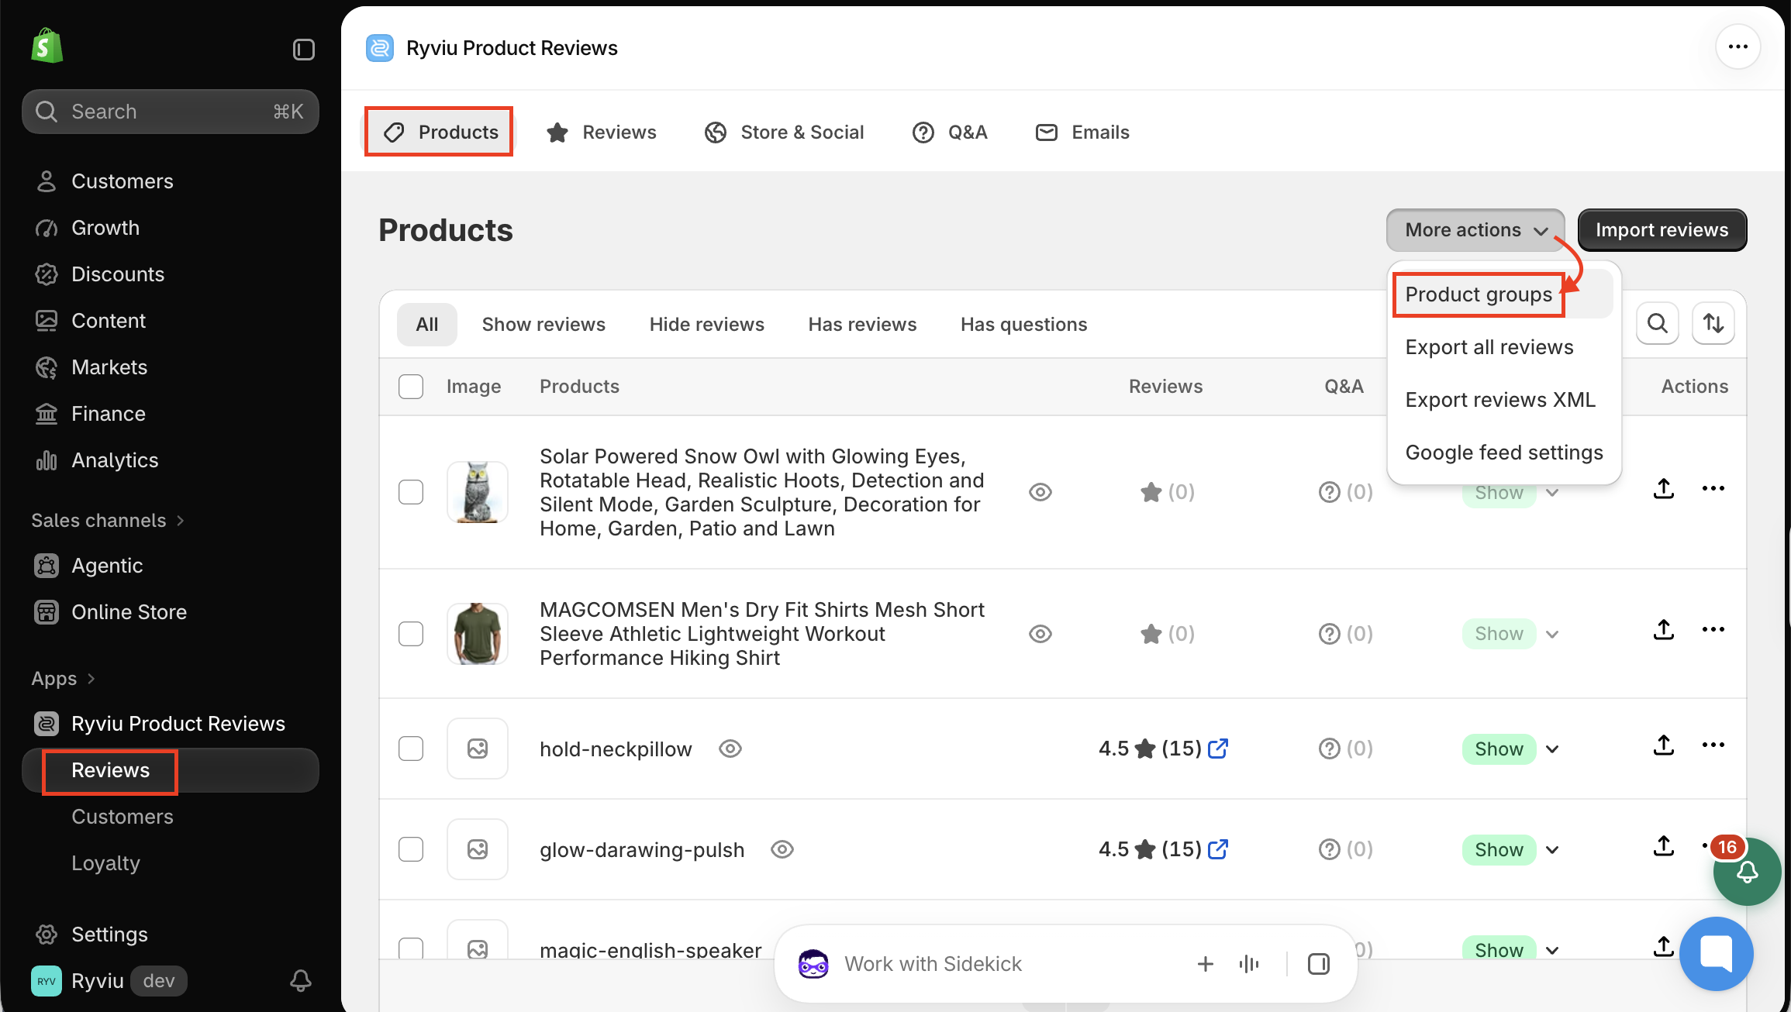Expand the Sales channels section
The image size is (1791, 1012).
pyautogui.click(x=108, y=521)
